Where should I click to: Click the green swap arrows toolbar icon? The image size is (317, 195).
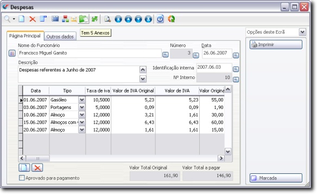[94, 19]
